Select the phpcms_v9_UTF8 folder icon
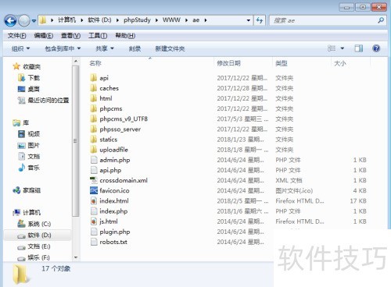Image resolution: width=391 pixels, height=287 pixels. [94, 119]
